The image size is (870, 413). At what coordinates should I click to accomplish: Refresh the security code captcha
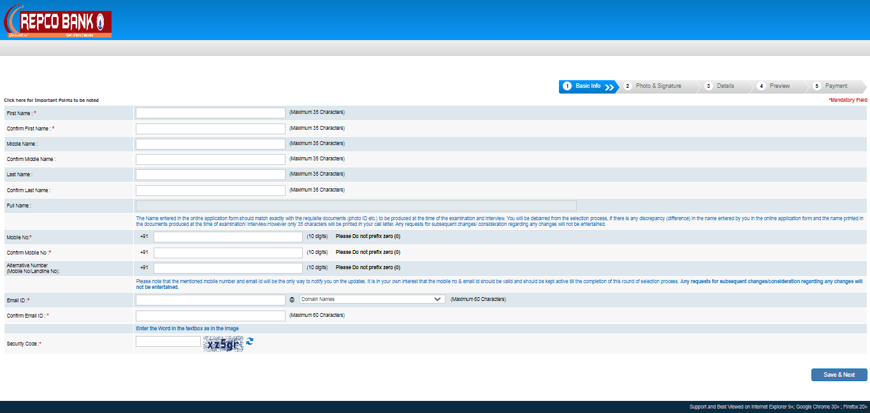coord(250,342)
